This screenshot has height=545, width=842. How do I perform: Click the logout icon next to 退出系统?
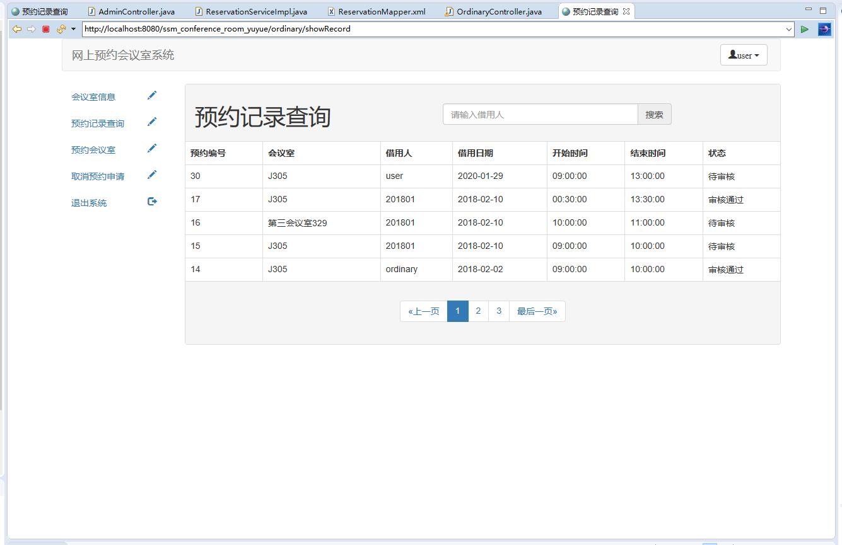pyautogui.click(x=152, y=202)
